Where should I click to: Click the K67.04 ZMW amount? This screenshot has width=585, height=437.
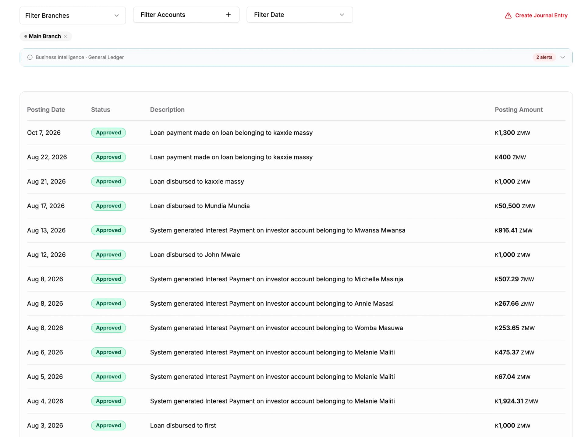coord(512,376)
